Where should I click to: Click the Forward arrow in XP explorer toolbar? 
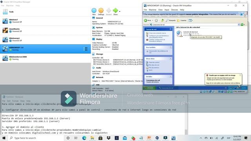(x=156, y=20)
